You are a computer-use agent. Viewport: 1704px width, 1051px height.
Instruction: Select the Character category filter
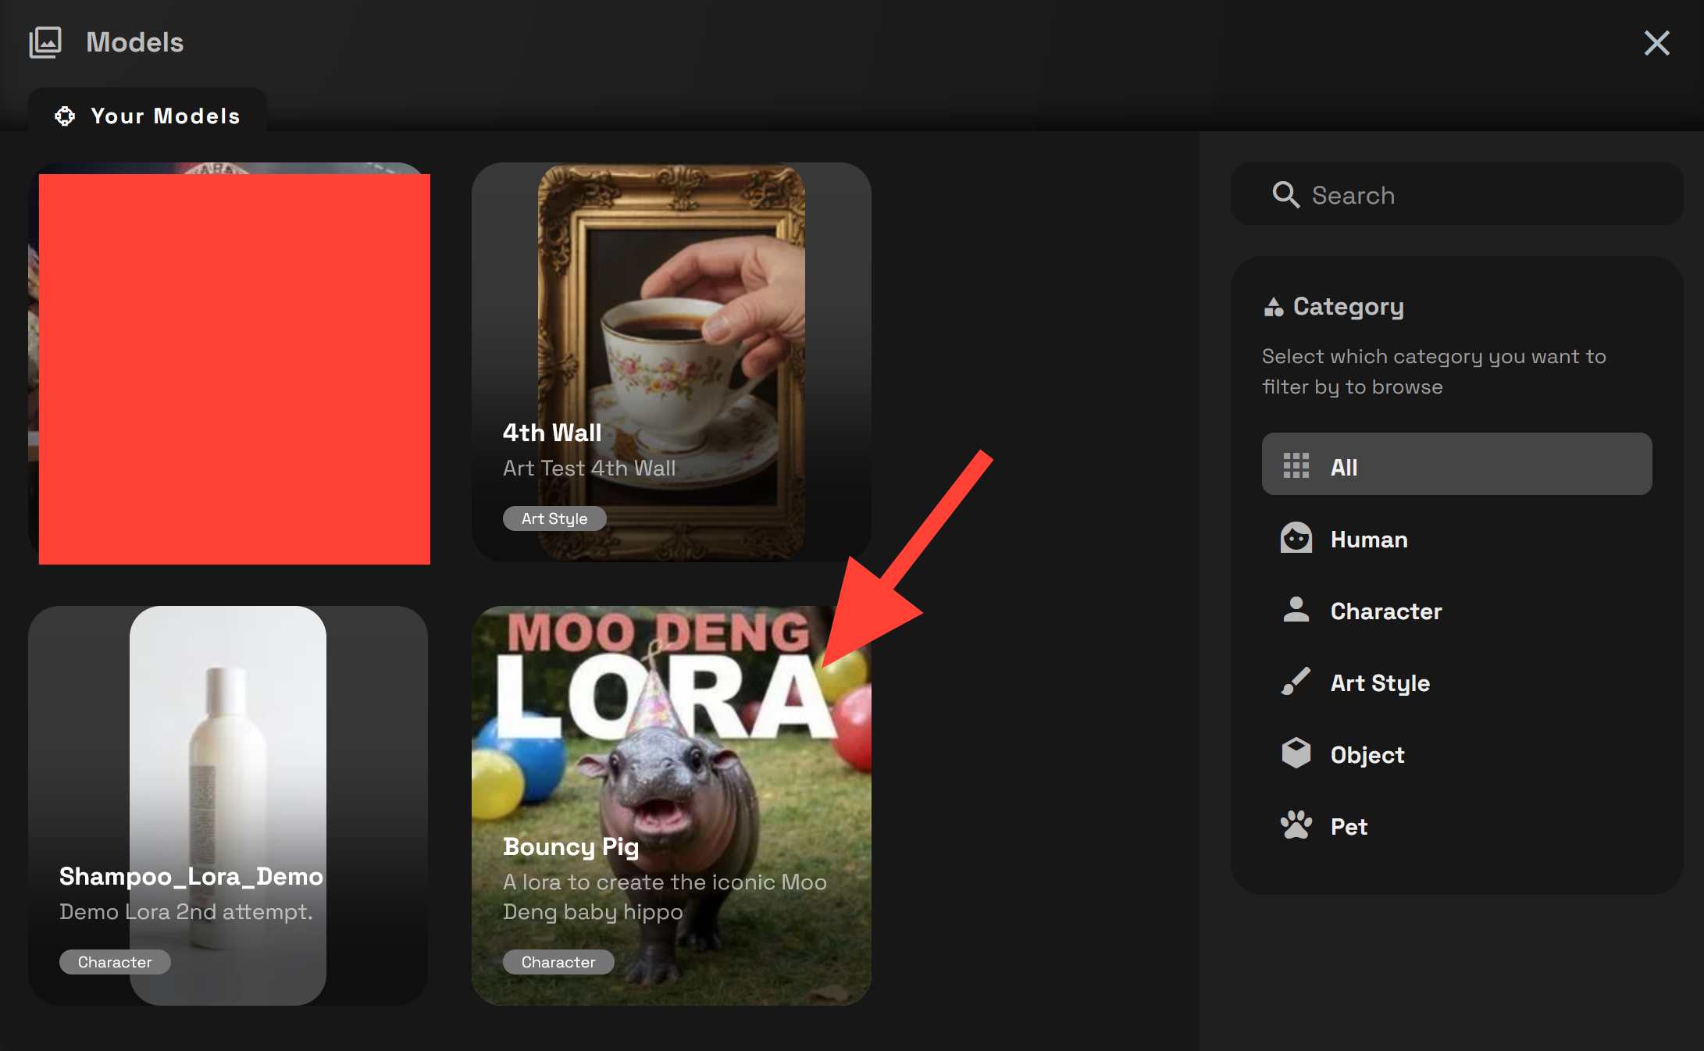coord(1385,611)
